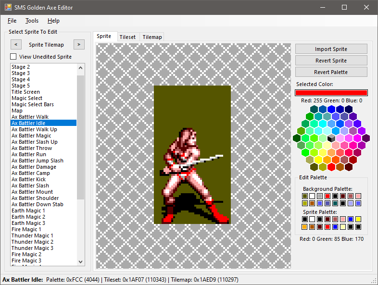Viewport: 378px width, 285px height.
Task: Open the Help menu
Action: point(53,21)
